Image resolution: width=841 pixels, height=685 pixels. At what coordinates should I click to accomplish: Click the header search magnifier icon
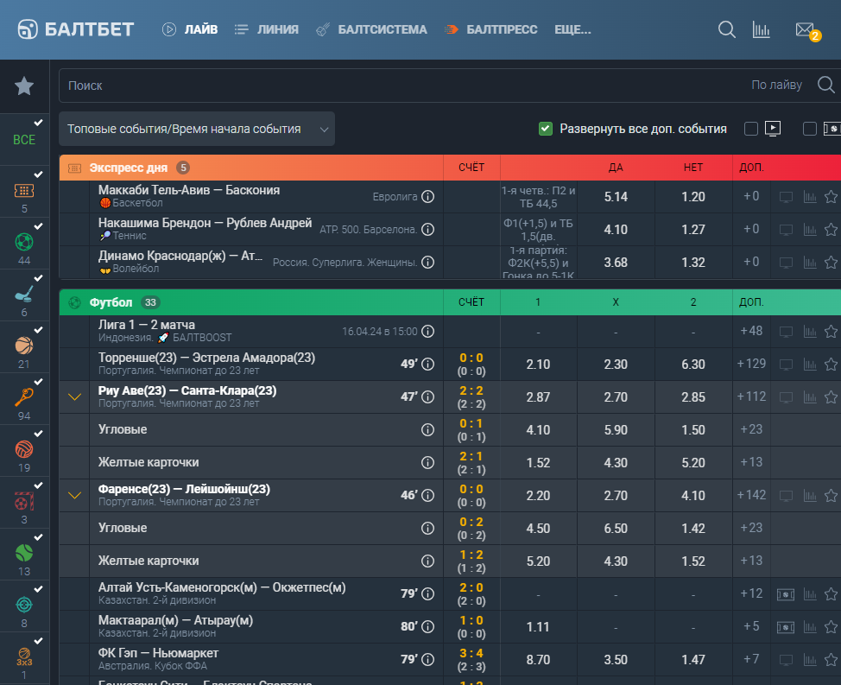pyautogui.click(x=727, y=29)
